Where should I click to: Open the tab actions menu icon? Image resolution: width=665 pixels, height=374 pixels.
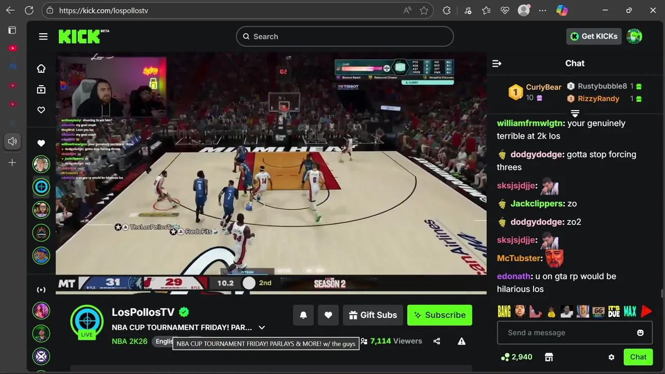click(x=12, y=30)
